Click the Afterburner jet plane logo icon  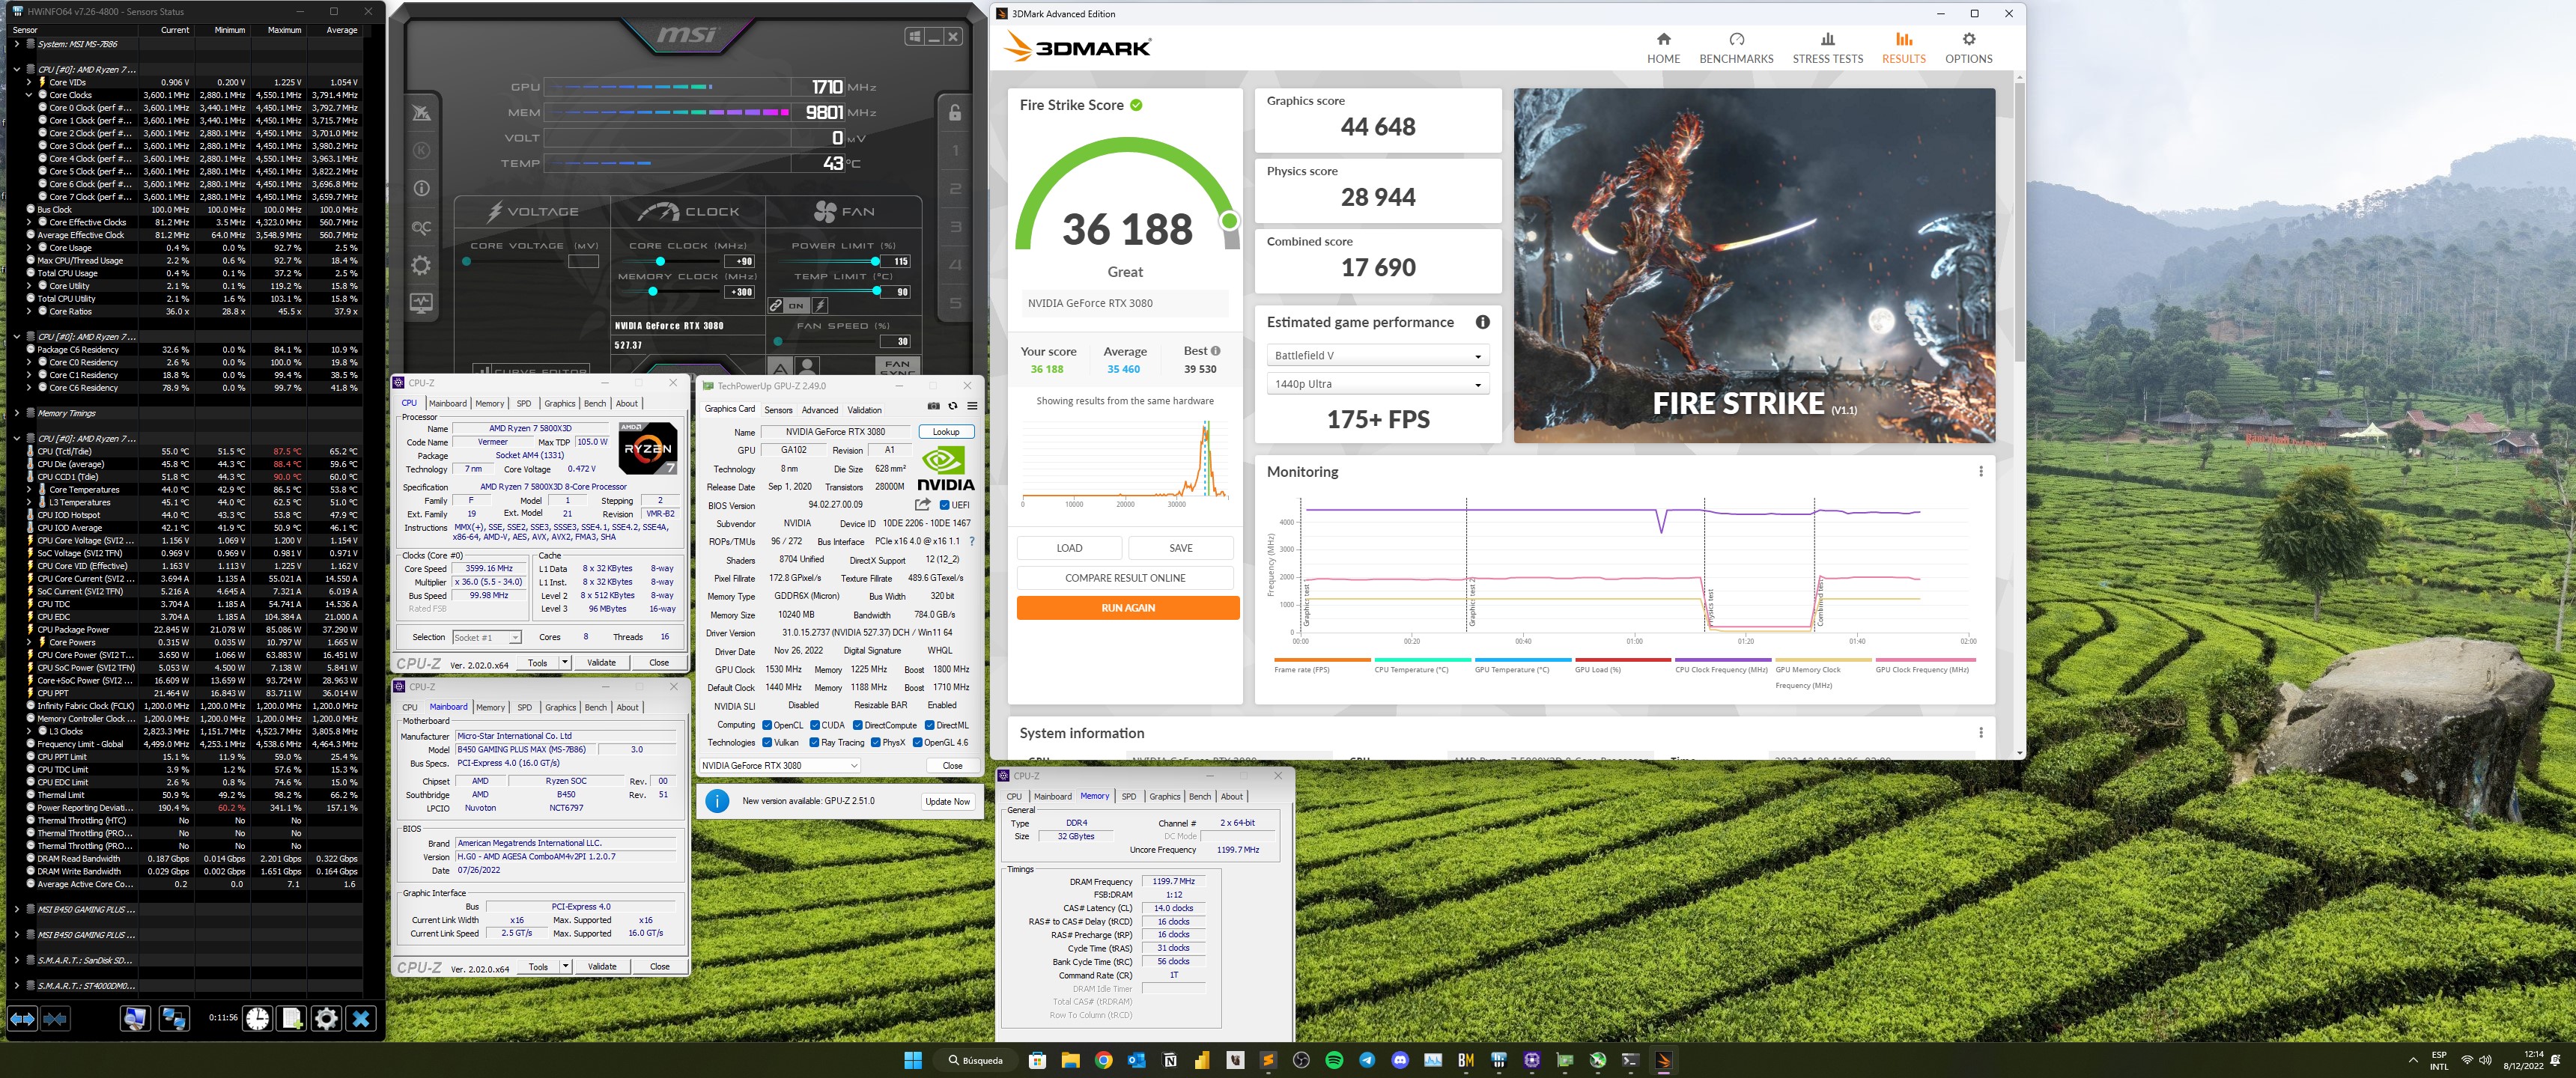pos(421,113)
